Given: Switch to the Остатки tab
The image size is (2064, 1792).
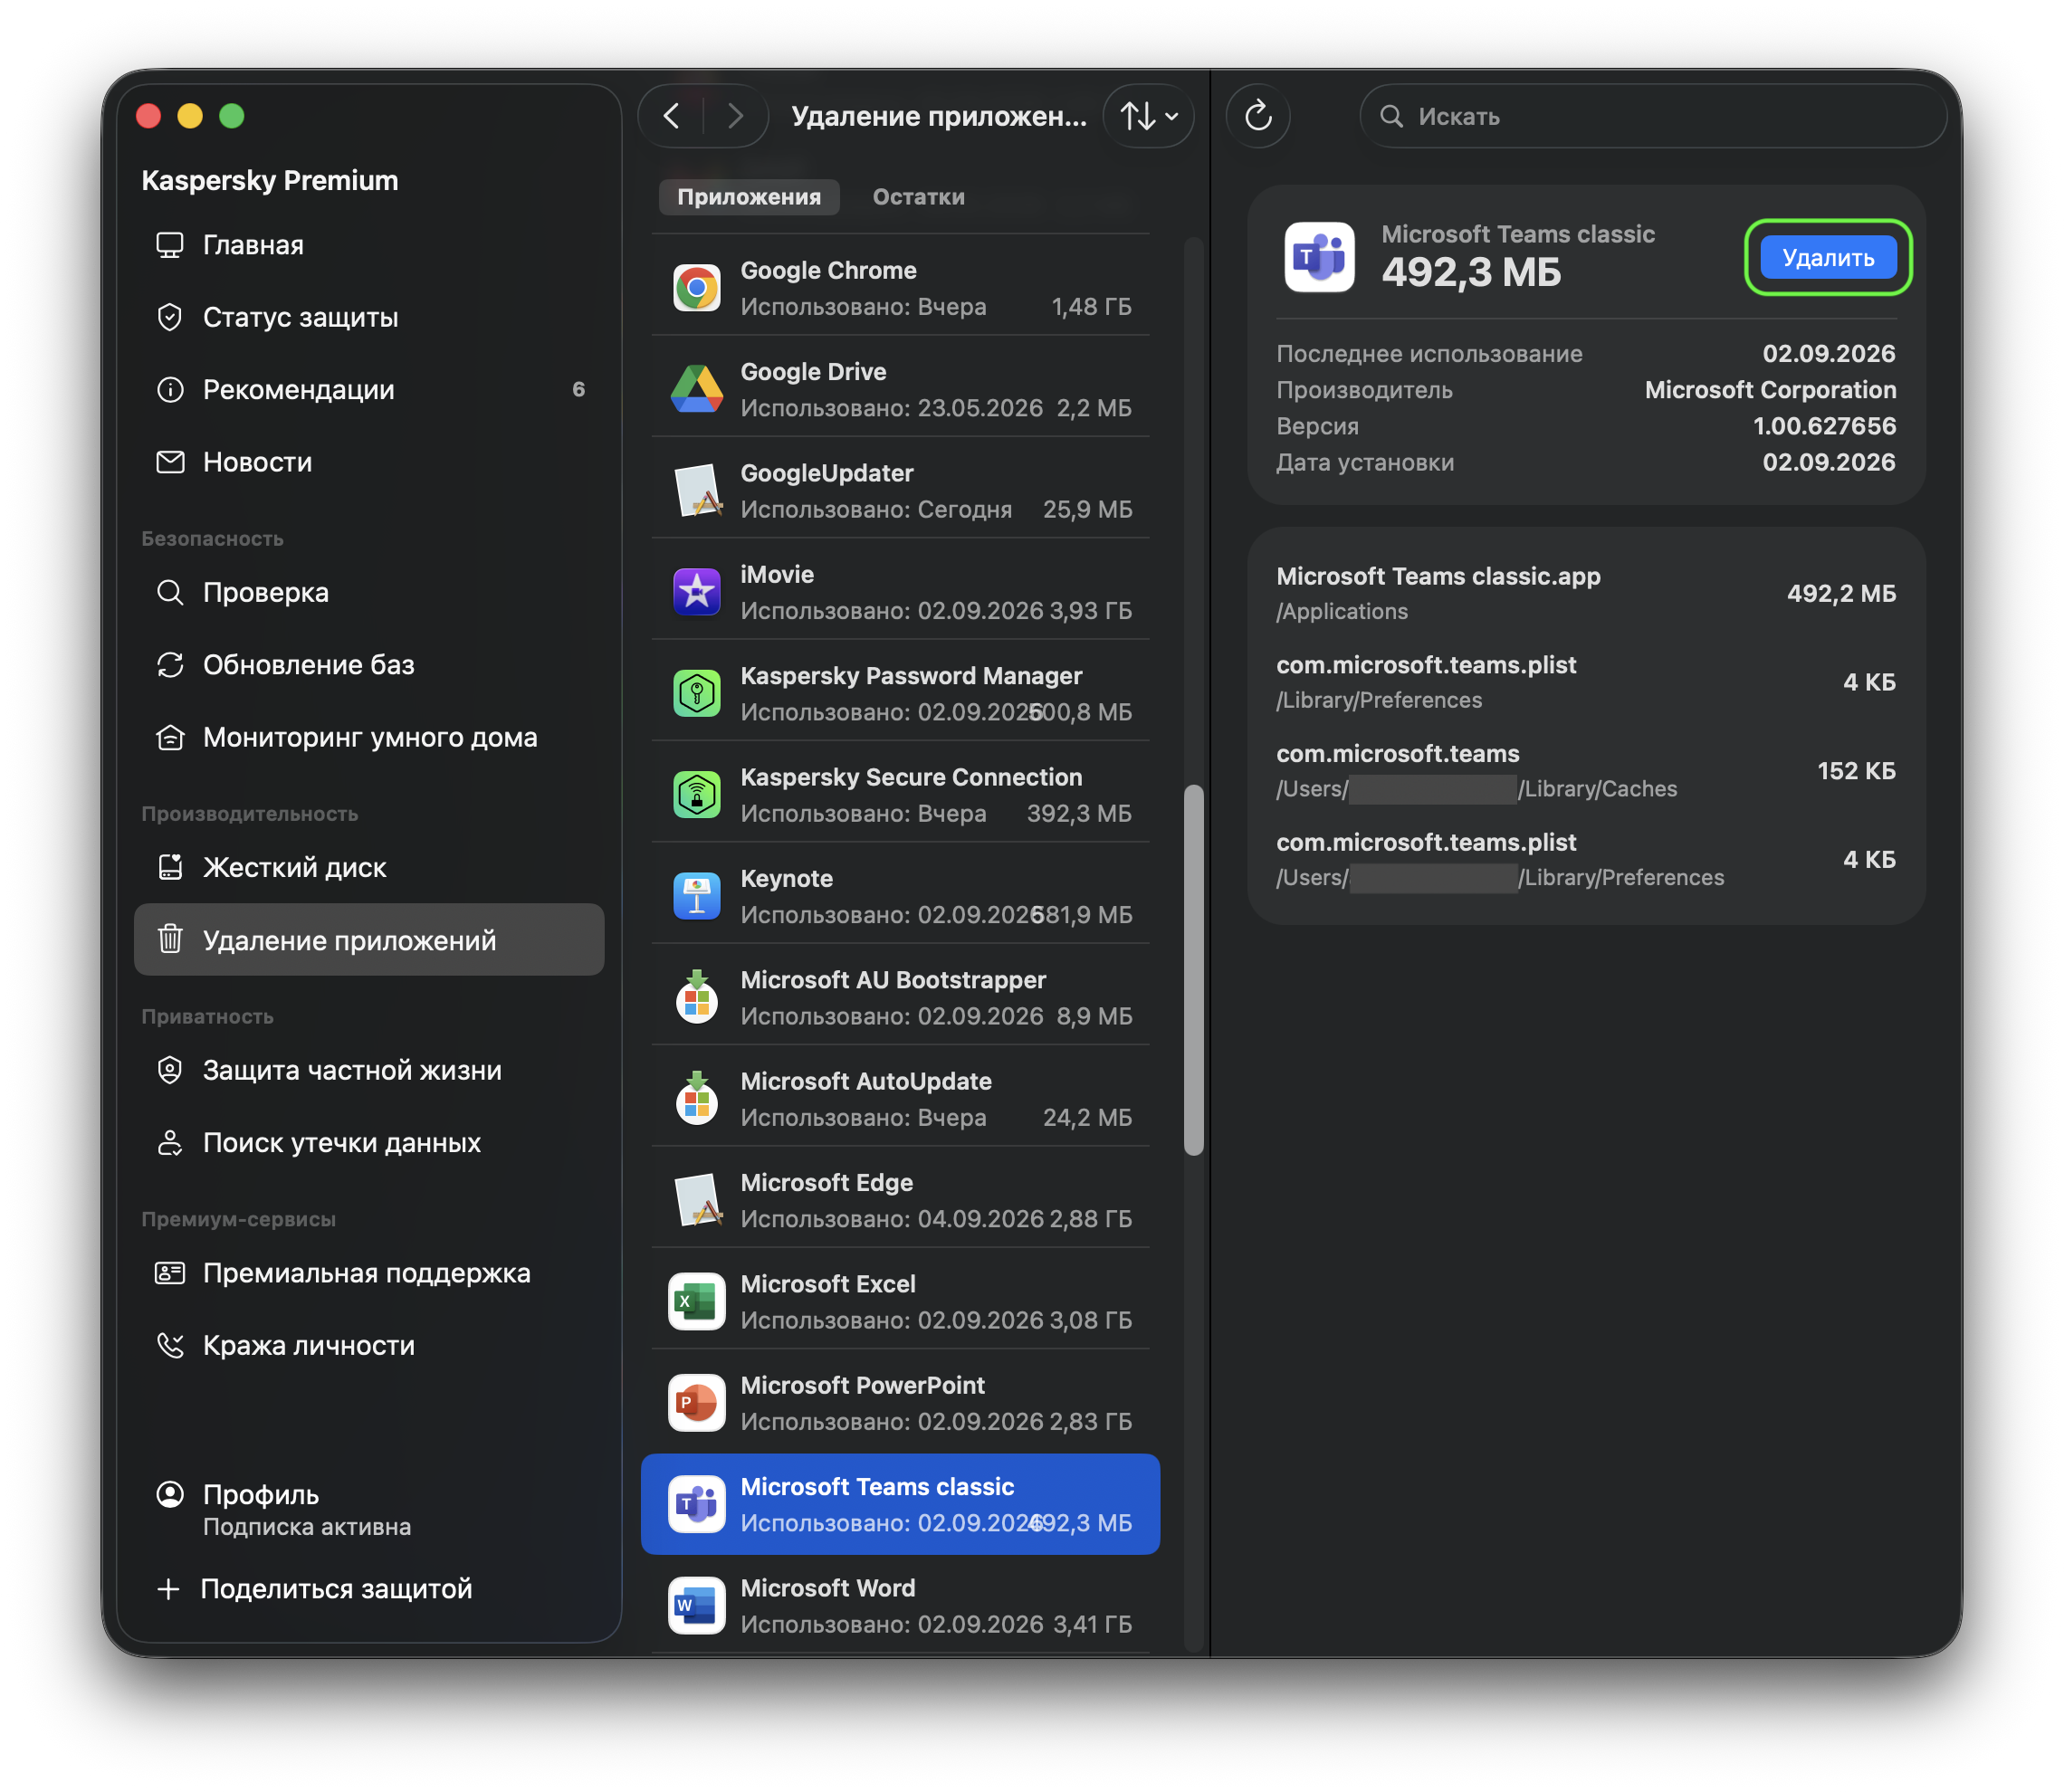Looking at the screenshot, I should tap(918, 197).
